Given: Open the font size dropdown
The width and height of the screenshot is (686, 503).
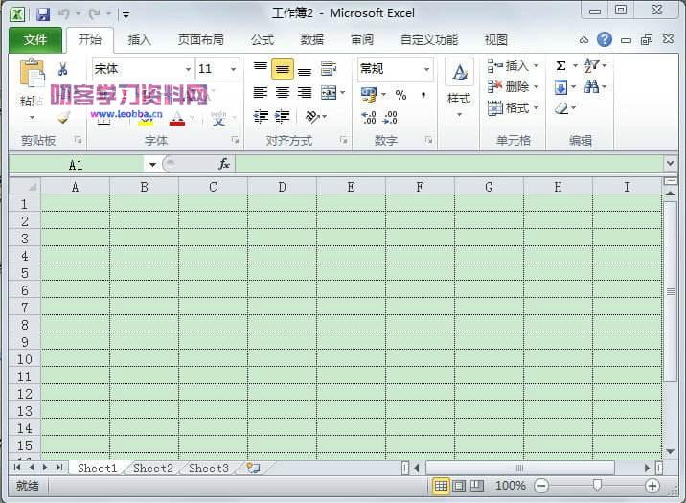Looking at the screenshot, I should point(233,69).
